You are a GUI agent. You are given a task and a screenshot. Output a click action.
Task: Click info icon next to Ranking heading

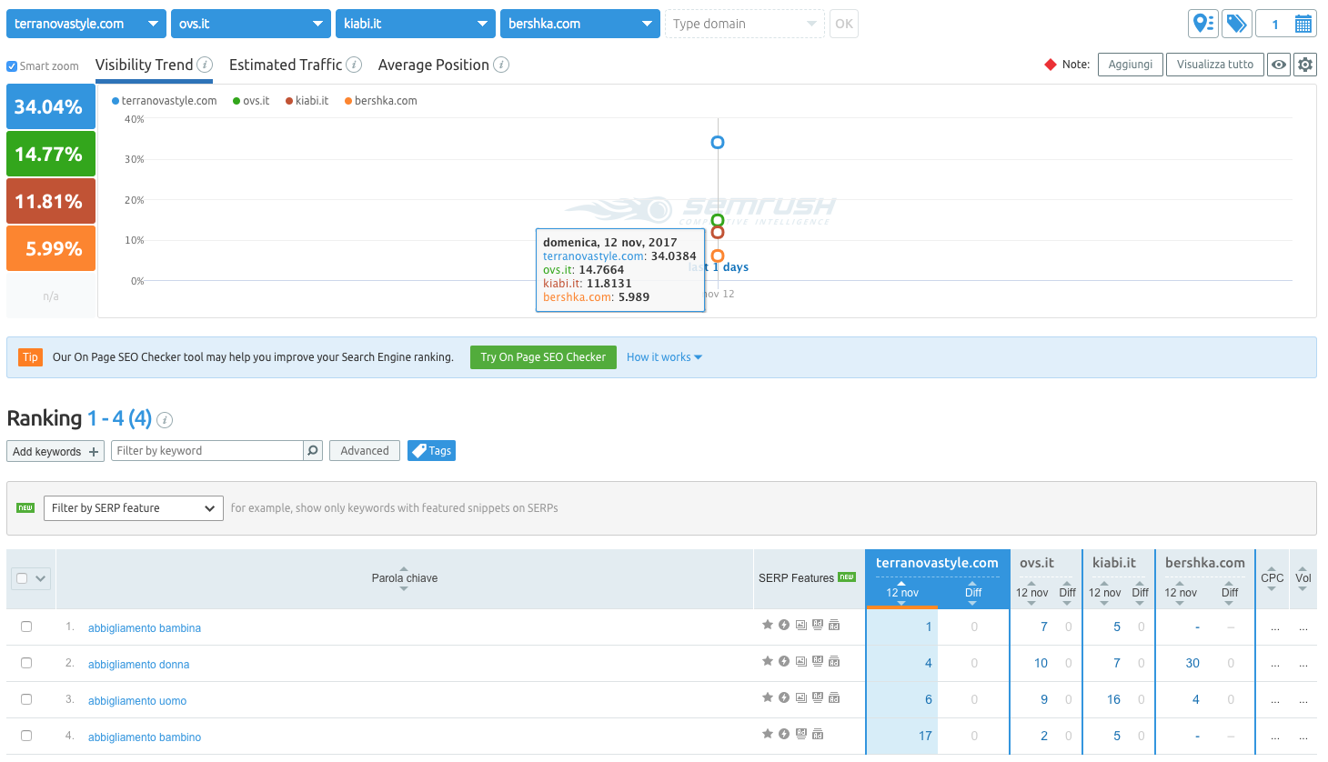[165, 419]
